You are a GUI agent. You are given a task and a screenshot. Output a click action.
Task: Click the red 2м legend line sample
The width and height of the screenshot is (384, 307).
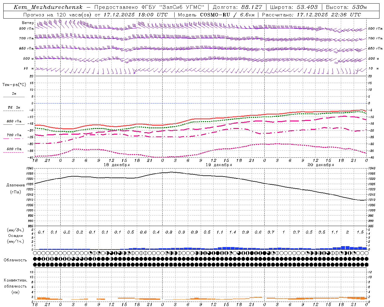coord(14,97)
